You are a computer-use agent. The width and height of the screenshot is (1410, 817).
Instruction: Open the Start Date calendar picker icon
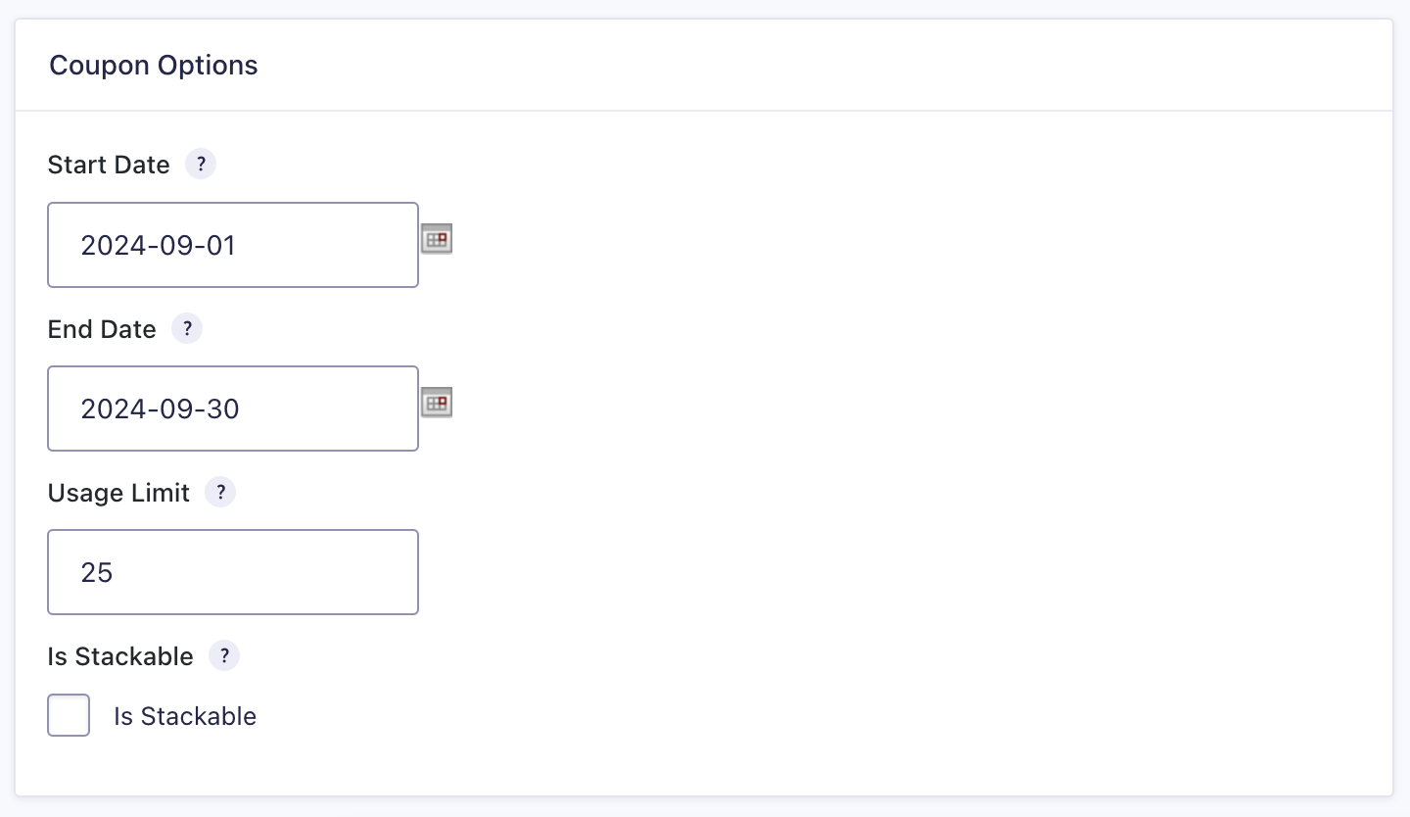coord(436,238)
